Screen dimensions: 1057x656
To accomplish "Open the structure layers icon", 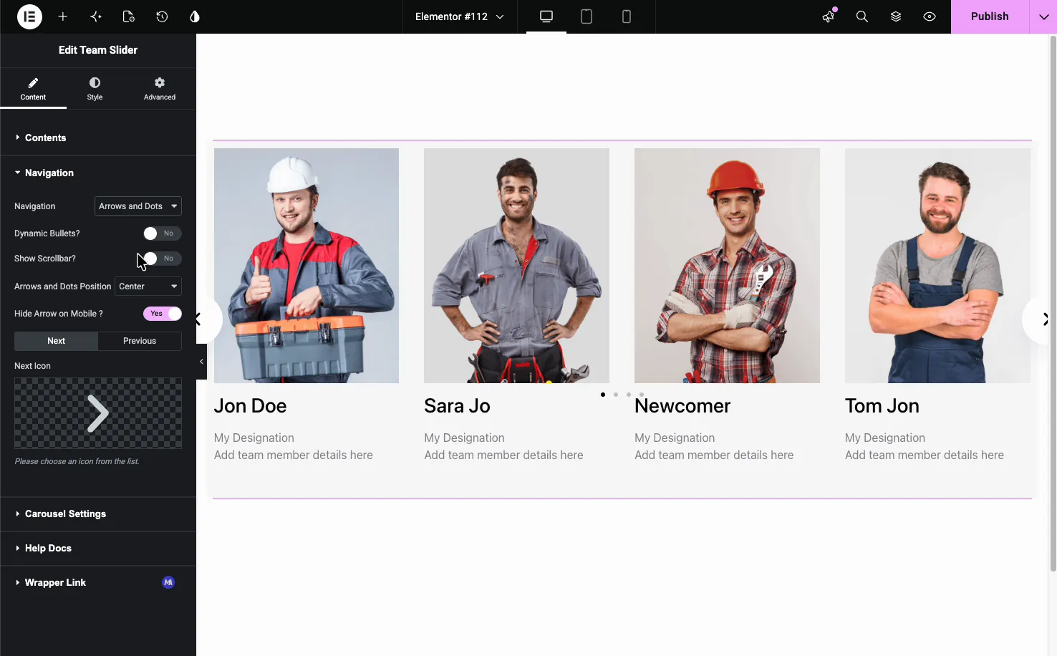I will [x=896, y=16].
